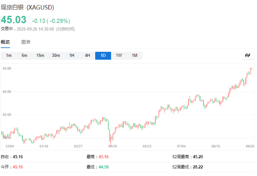Image resolution: width=257 pixels, height=176 pixels.
Task: Select the 30m timeframe button
Action: pyautogui.click(x=56, y=56)
